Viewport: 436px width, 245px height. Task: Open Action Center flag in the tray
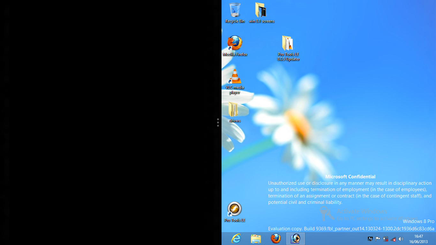[378, 239]
